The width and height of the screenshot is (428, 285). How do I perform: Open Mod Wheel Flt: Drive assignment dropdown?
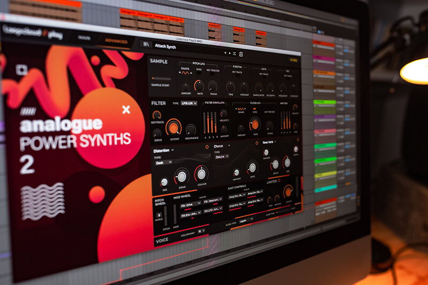point(190,205)
